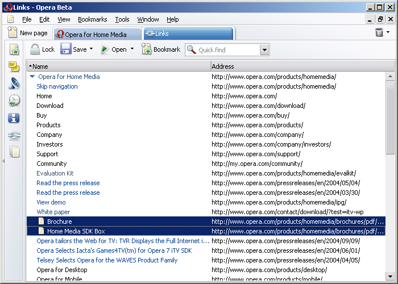The image size is (398, 284).
Task: Open the Notes panel in sidebar
Action: [14, 67]
